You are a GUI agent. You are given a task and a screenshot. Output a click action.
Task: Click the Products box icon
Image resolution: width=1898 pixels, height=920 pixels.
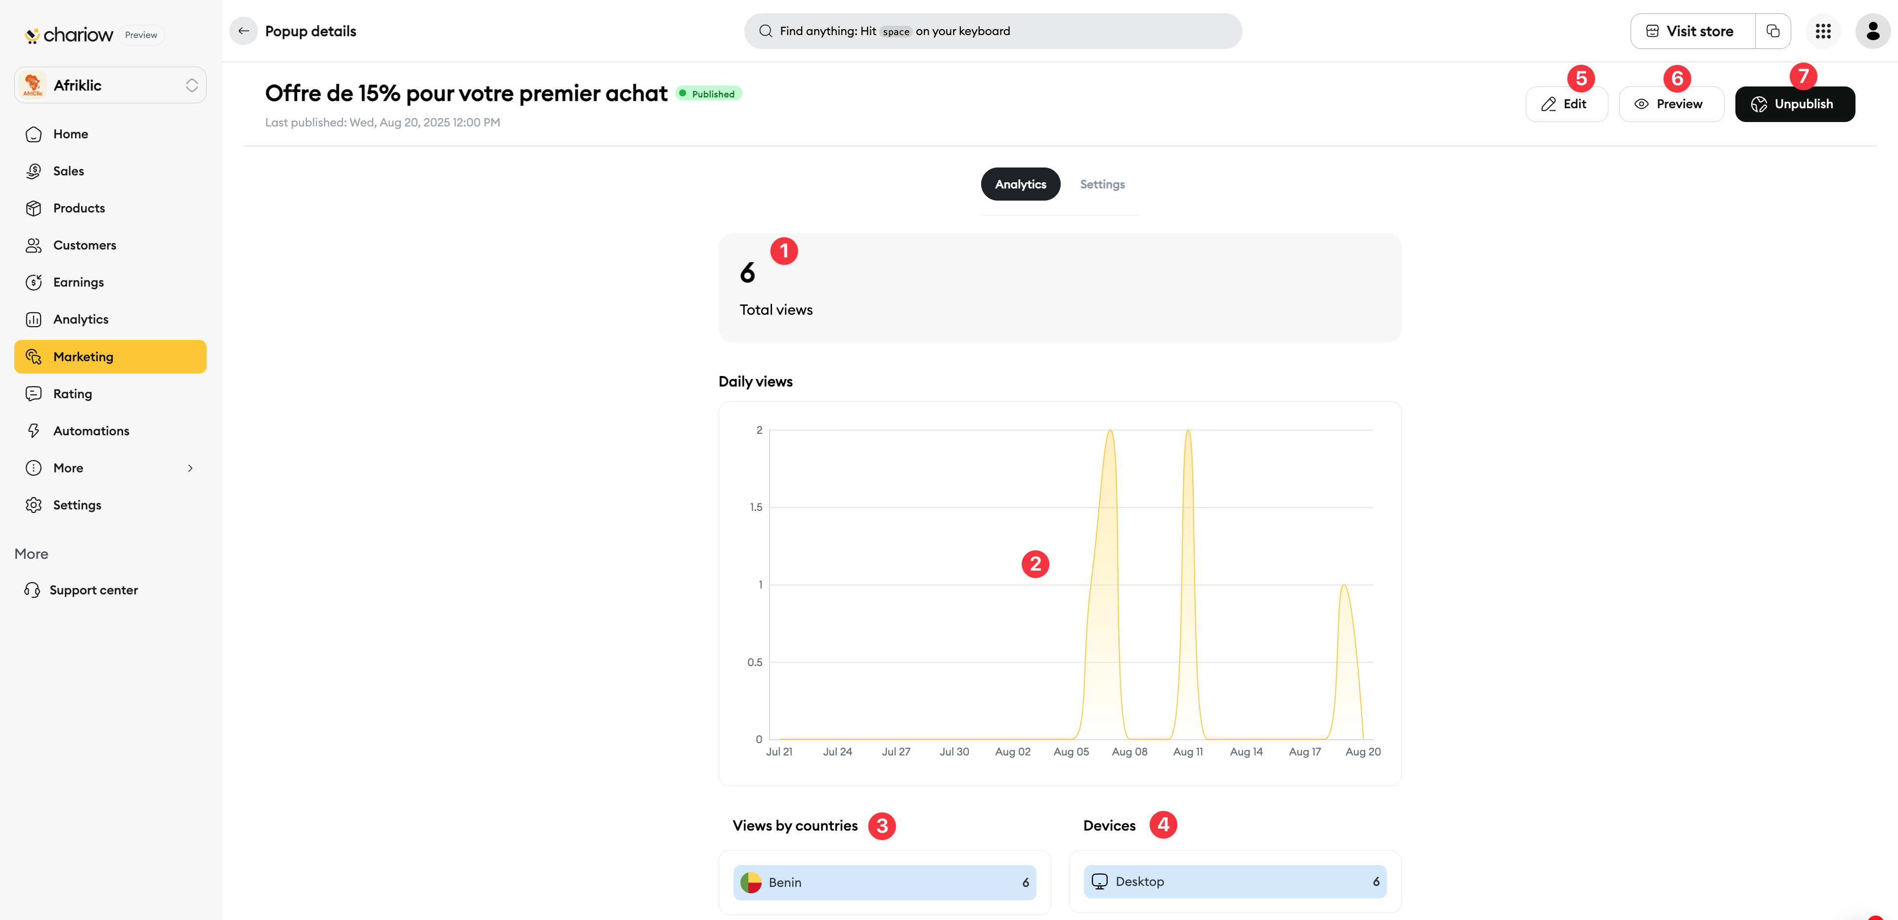point(33,209)
